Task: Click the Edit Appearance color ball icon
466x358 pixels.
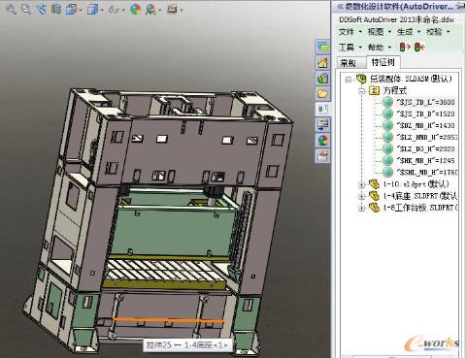Action: [x=136, y=9]
